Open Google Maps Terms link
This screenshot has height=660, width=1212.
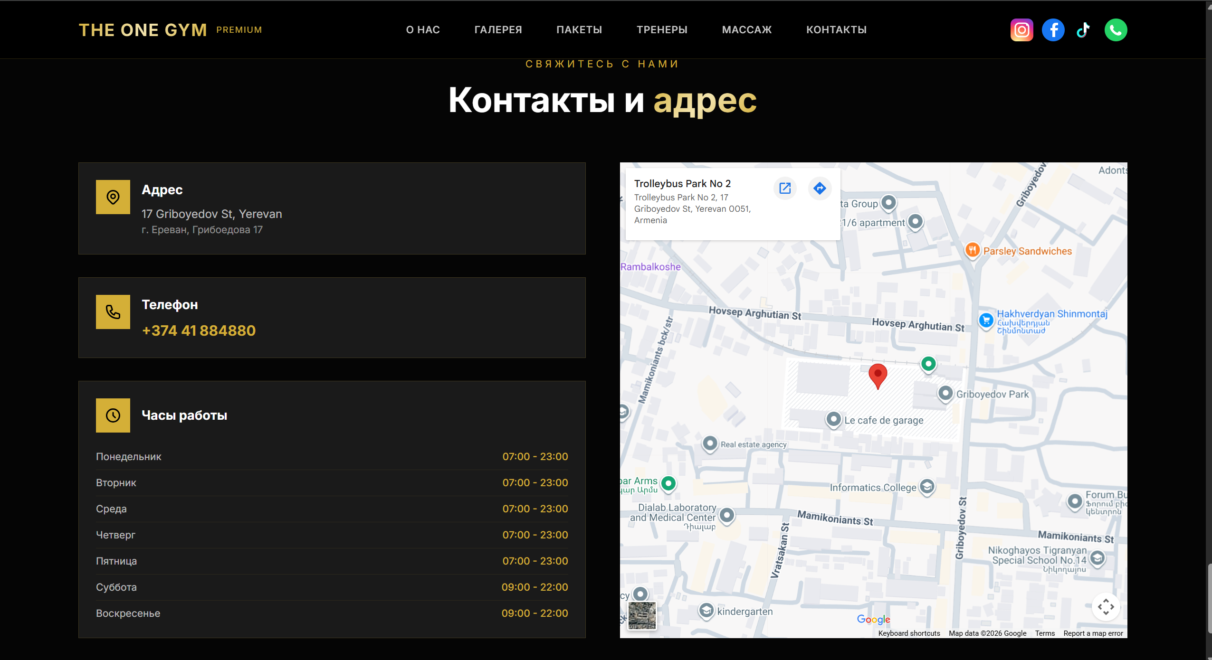click(x=1044, y=633)
